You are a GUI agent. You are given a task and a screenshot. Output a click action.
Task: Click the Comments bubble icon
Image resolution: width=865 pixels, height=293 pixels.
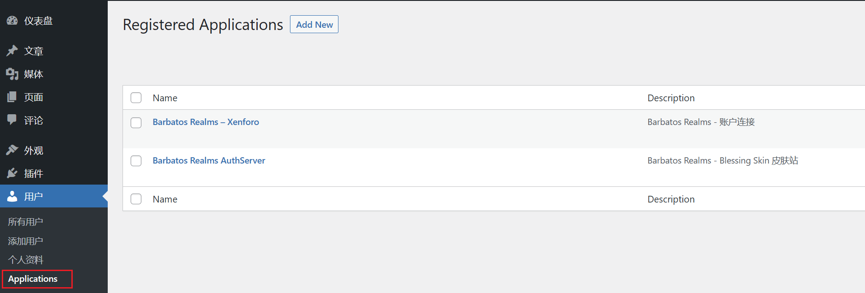pyautogui.click(x=12, y=120)
